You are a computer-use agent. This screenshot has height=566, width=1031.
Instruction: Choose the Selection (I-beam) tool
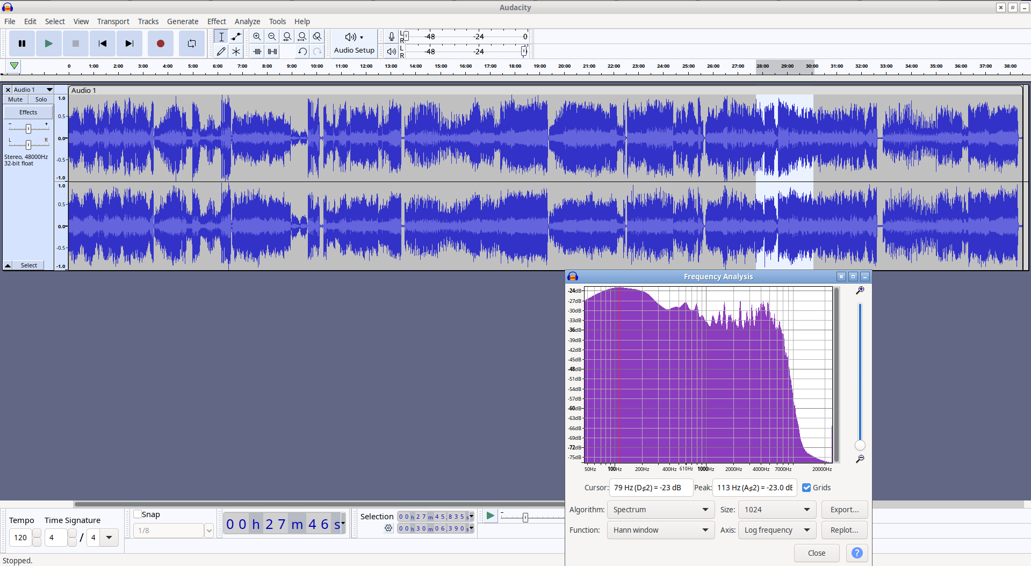click(x=221, y=37)
